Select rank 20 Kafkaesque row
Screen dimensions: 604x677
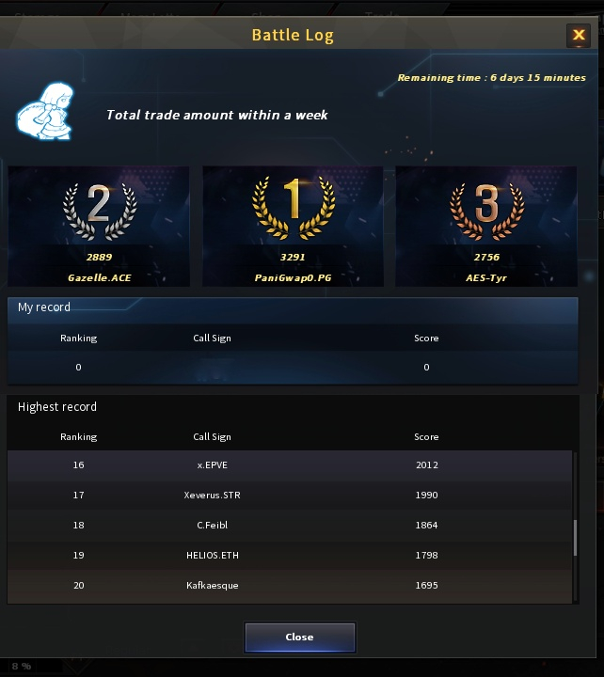pos(290,586)
